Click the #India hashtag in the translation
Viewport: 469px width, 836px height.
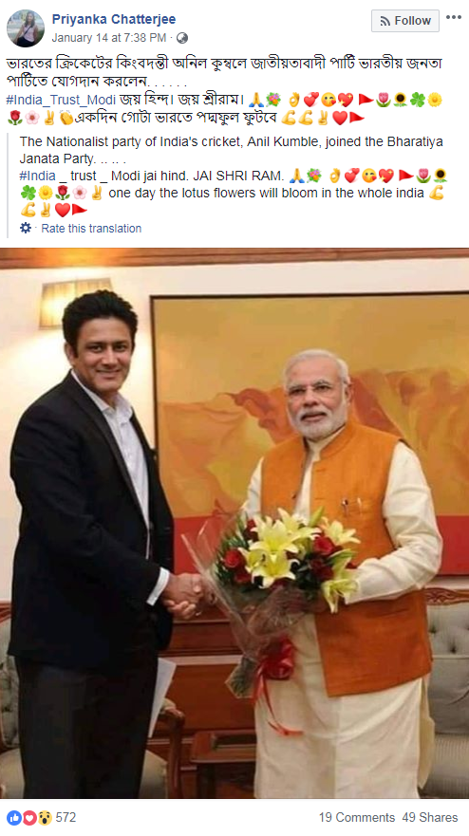tap(37, 176)
